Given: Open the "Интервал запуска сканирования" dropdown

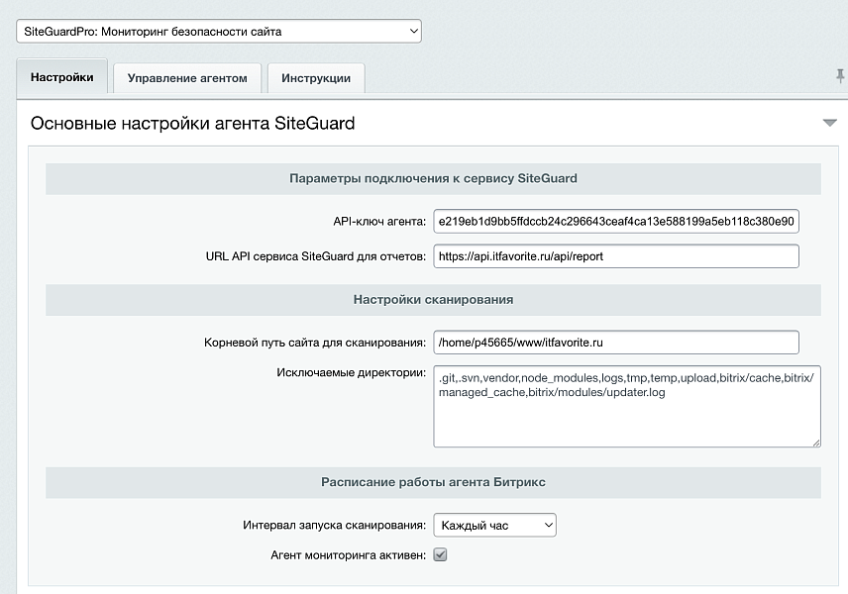Looking at the screenshot, I should (x=493, y=525).
